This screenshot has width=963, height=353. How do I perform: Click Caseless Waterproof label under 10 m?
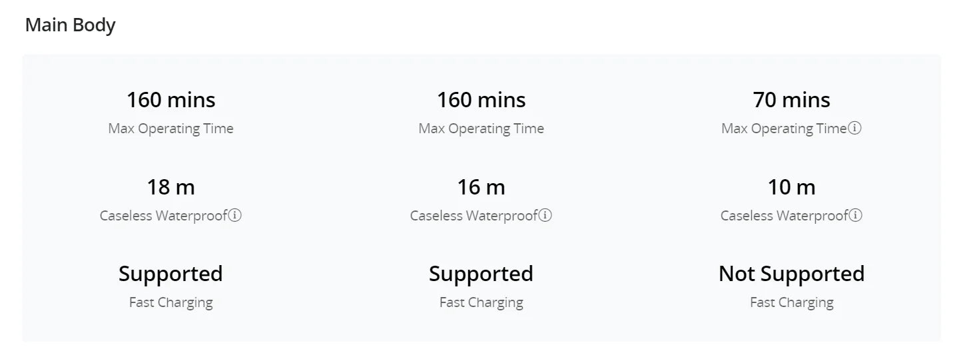point(785,216)
